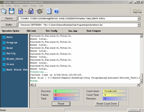Screen dimensions: 144x112
Task: Click the green Success counter bar
Action: tap(66, 91)
